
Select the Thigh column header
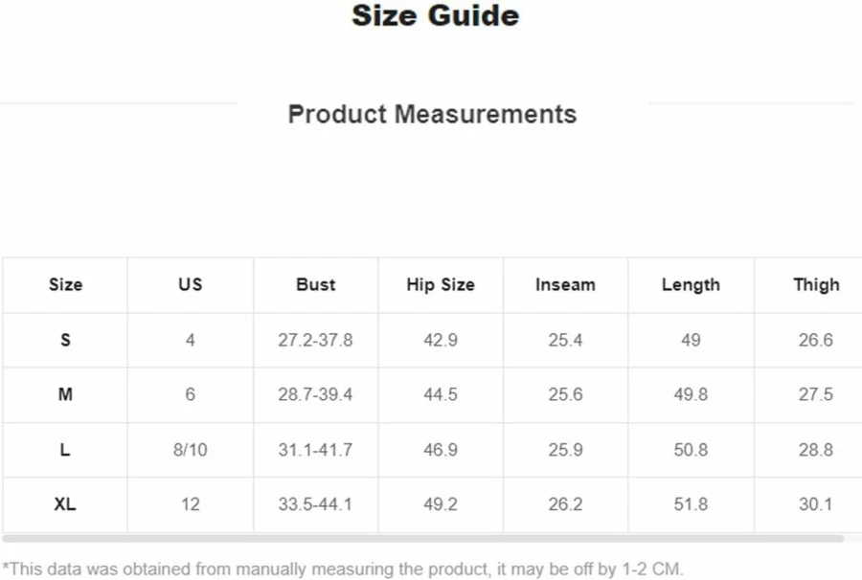tap(816, 284)
